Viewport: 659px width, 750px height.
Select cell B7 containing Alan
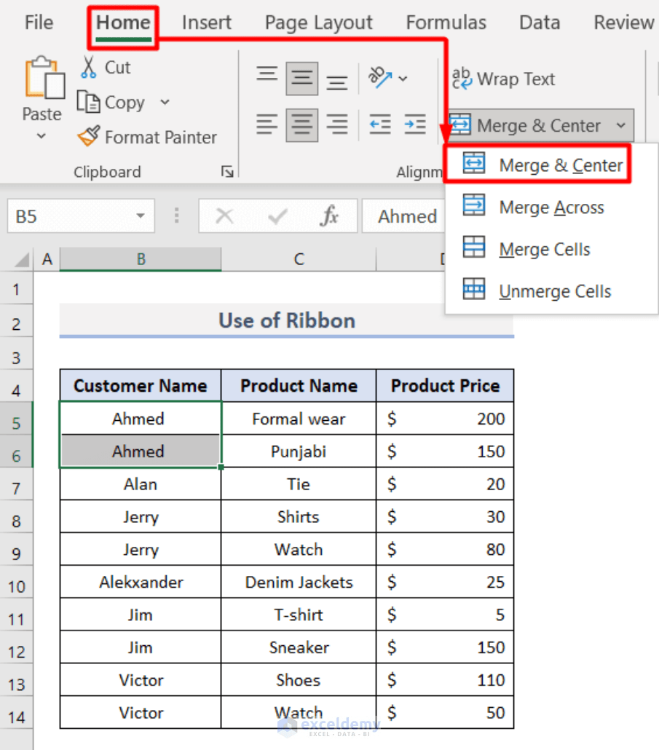coord(140,483)
